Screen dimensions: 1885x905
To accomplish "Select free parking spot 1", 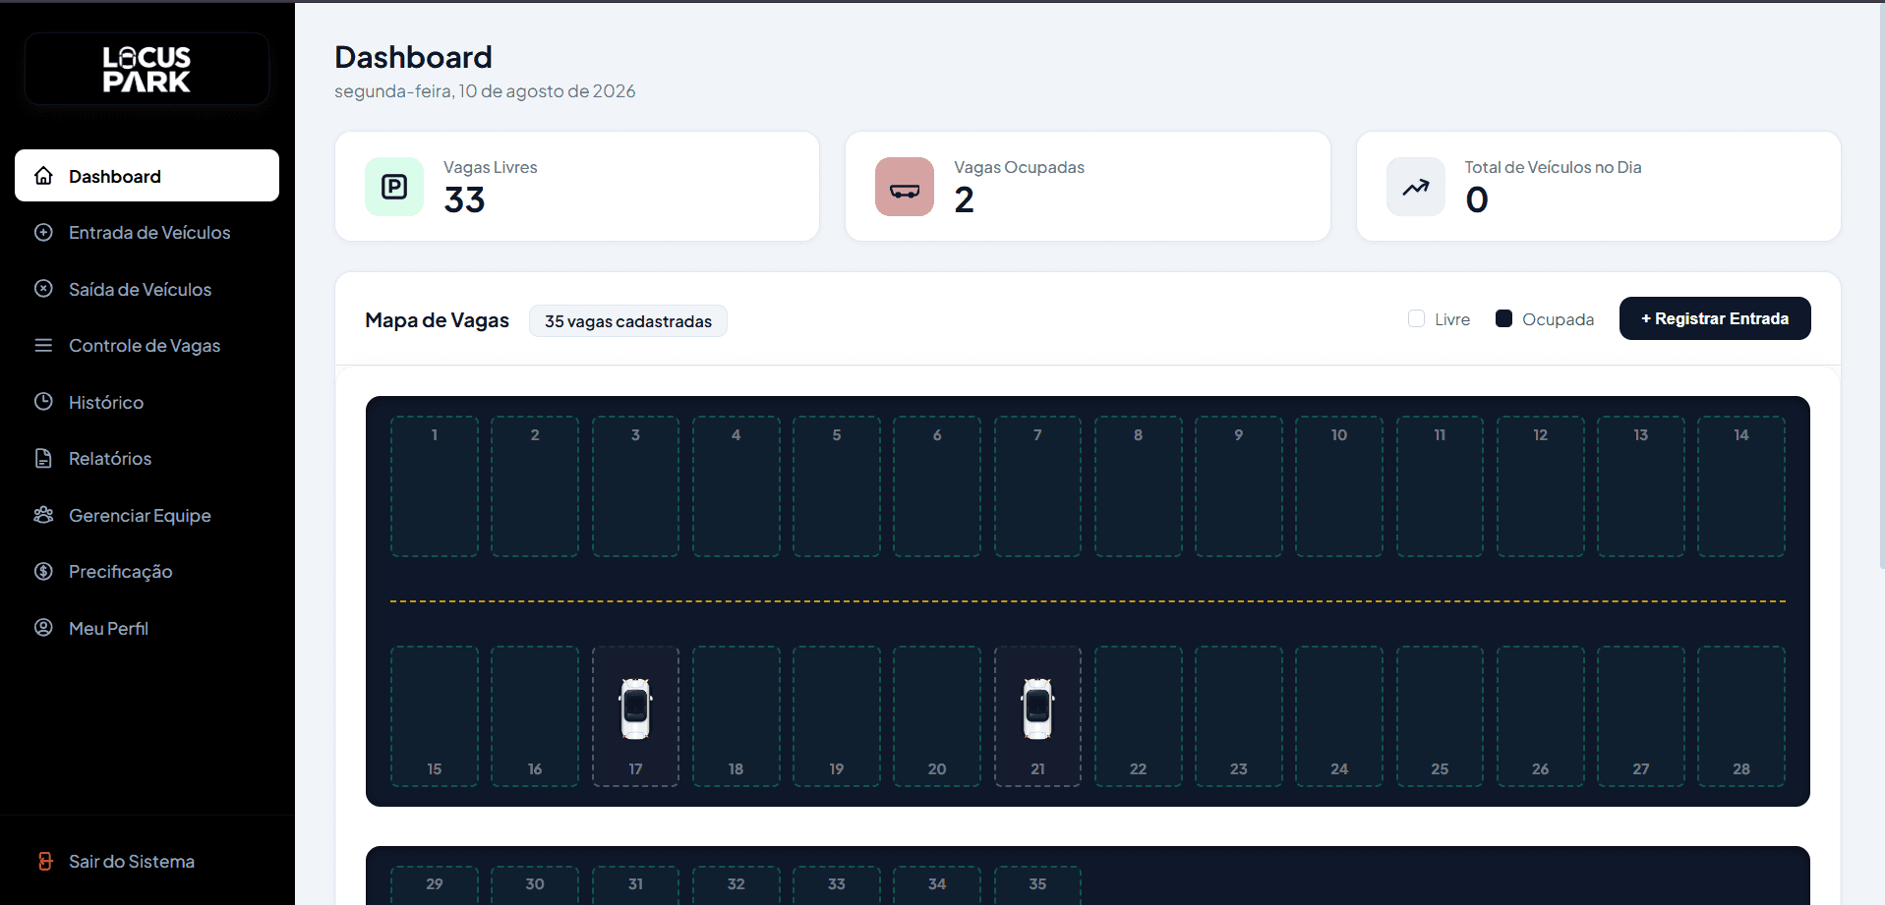I will pyautogui.click(x=435, y=486).
